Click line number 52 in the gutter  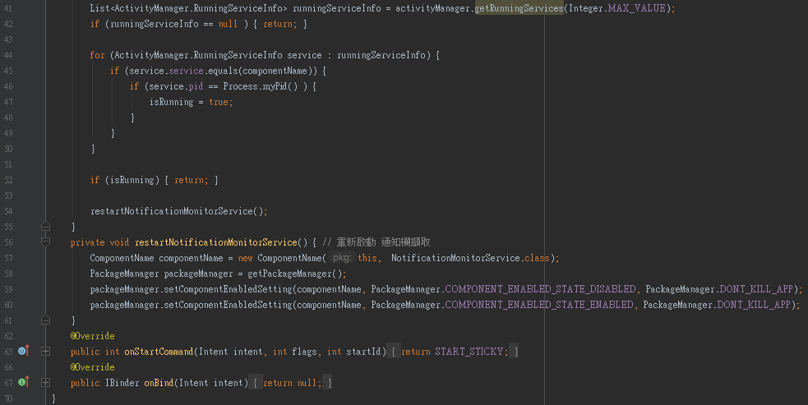8,180
